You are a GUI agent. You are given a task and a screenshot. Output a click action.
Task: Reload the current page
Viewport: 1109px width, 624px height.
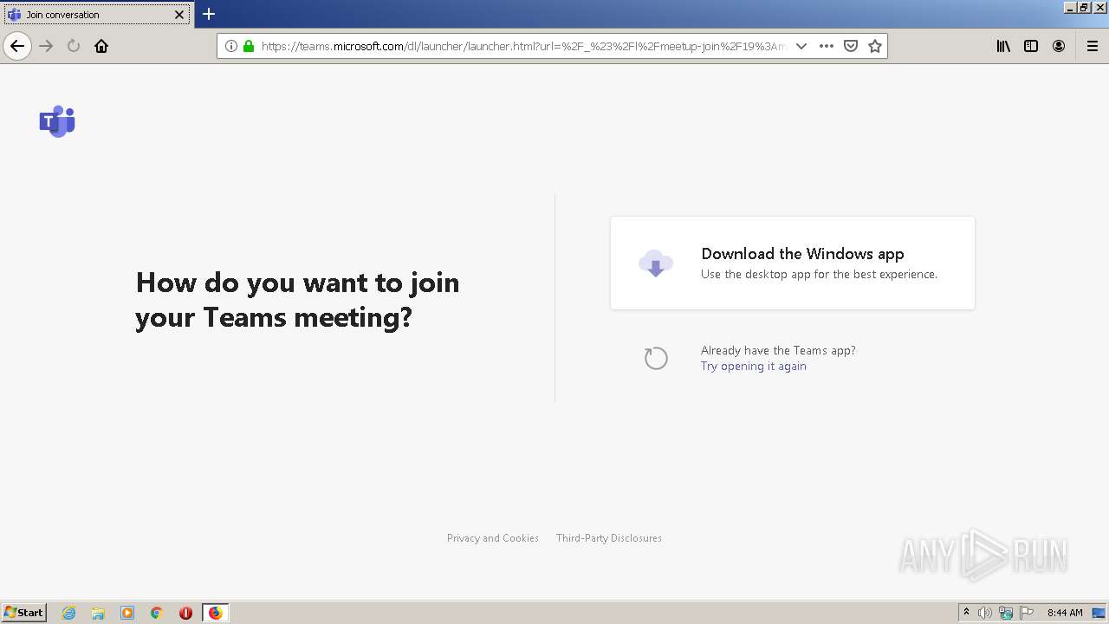[74, 46]
